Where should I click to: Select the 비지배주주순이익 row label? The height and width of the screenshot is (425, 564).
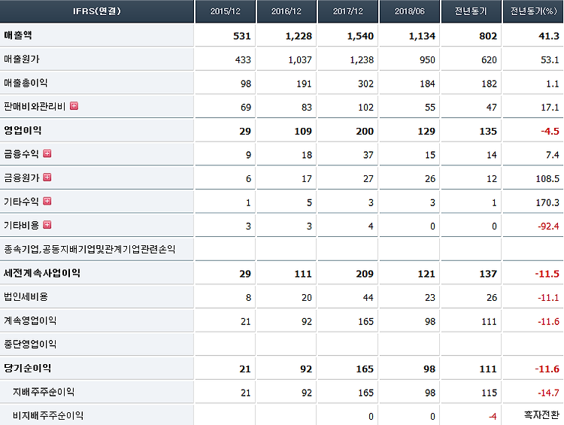[x=48, y=415]
